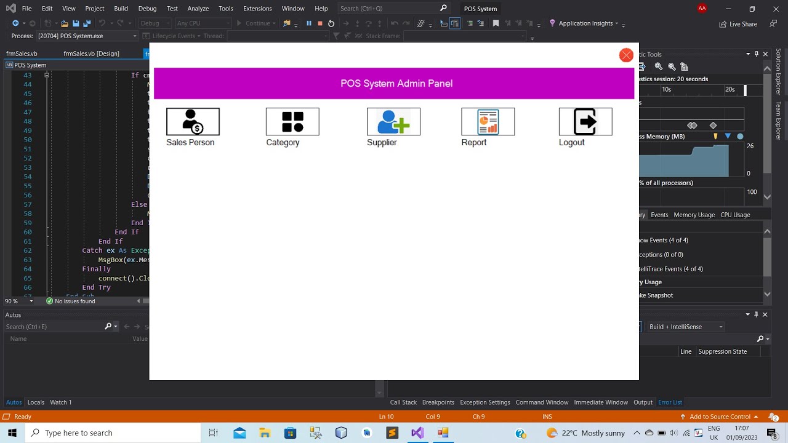
Task: Click the Save All icon in toolbar
Action: coord(86,23)
